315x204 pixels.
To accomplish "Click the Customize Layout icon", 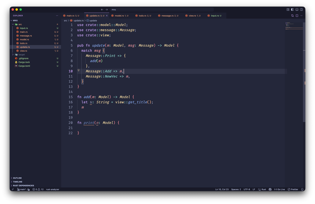I will click(288, 9).
